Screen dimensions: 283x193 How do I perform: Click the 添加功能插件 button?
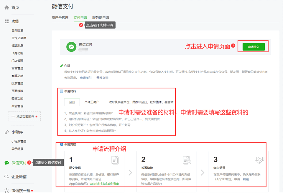tap(24, 116)
